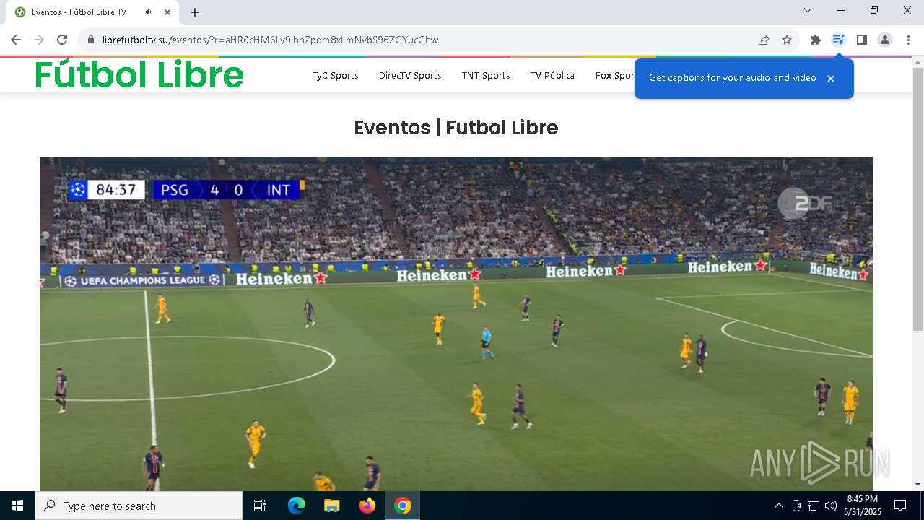Open the Chrome three-dot menu
This screenshot has height=520, width=924.
tap(907, 40)
